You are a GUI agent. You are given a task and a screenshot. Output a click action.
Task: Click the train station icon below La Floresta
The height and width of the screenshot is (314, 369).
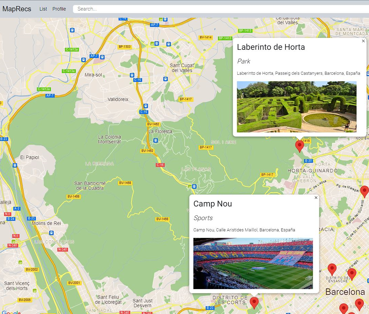pos(155,140)
